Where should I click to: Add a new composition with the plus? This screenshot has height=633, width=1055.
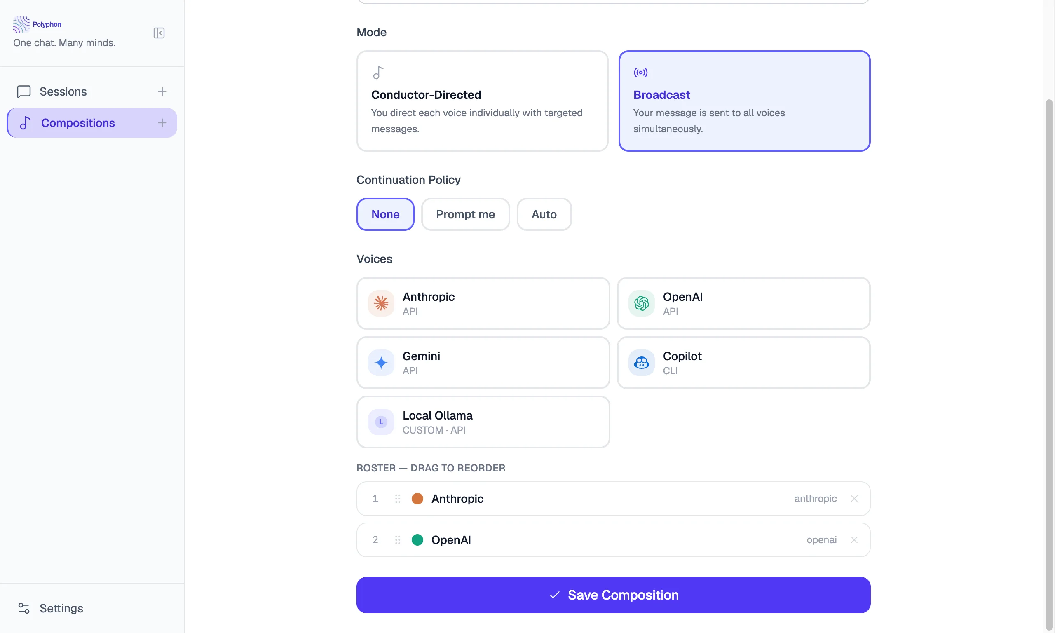coord(162,123)
